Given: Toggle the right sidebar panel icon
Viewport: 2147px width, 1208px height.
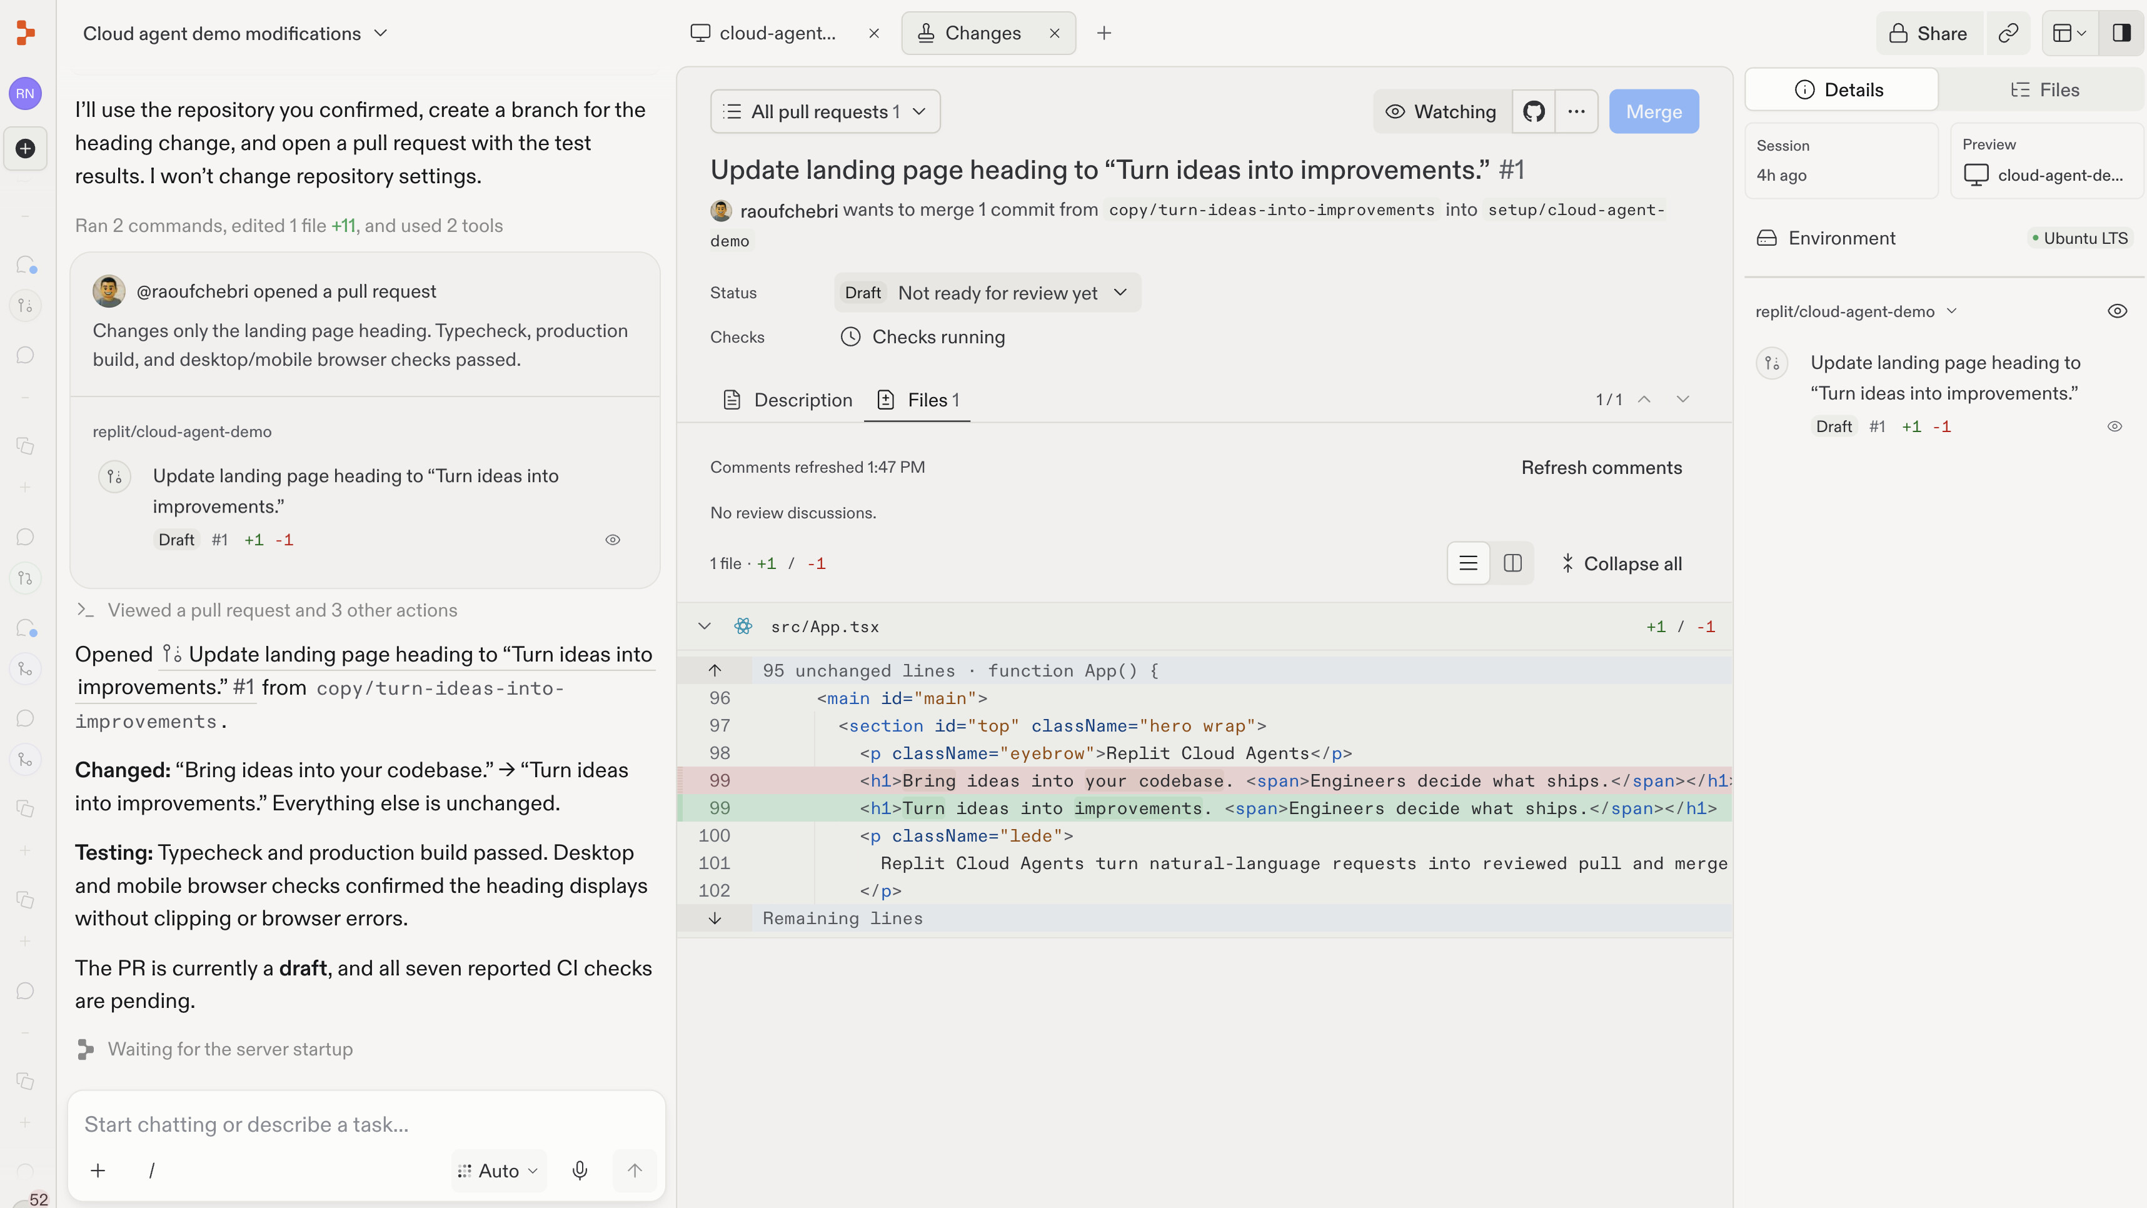Looking at the screenshot, I should [x=2121, y=33].
